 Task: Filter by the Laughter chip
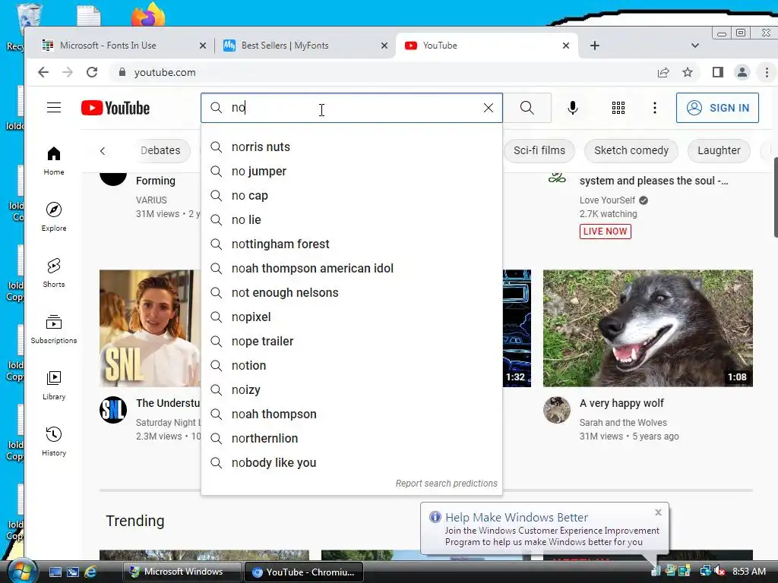point(719,150)
